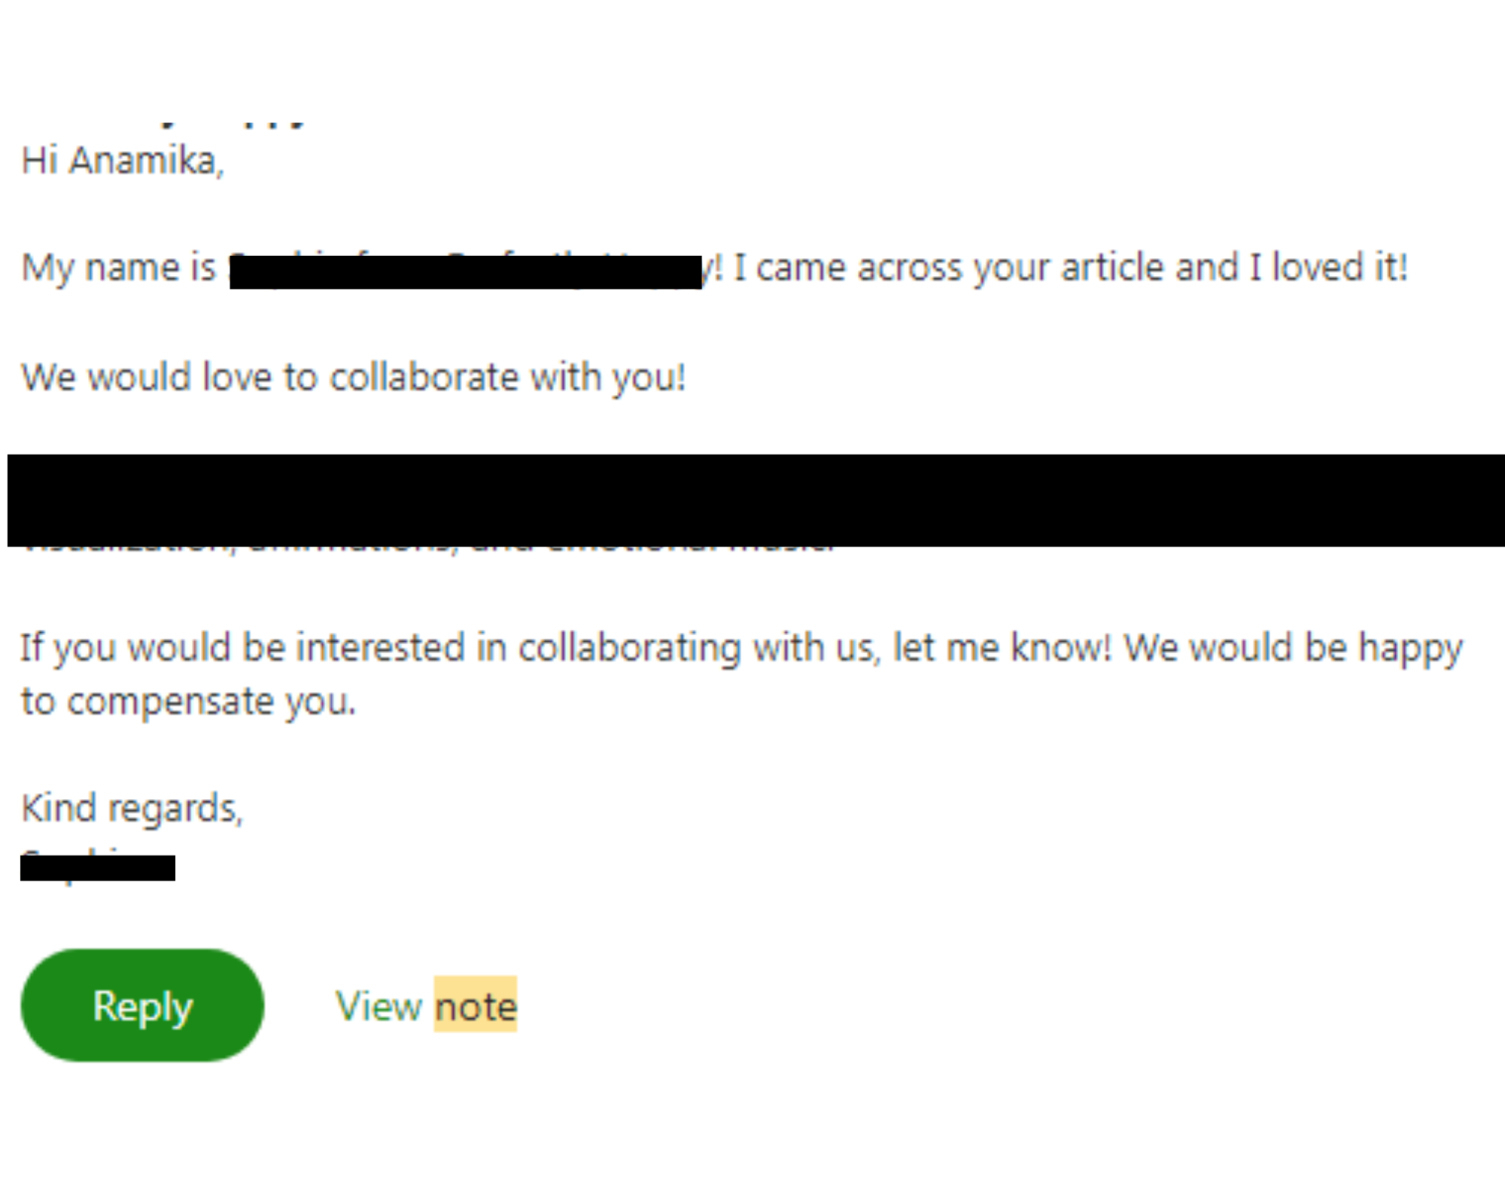1505x1204 pixels.
Task: Click the phrase "let me know!"
Action: 1002,648
